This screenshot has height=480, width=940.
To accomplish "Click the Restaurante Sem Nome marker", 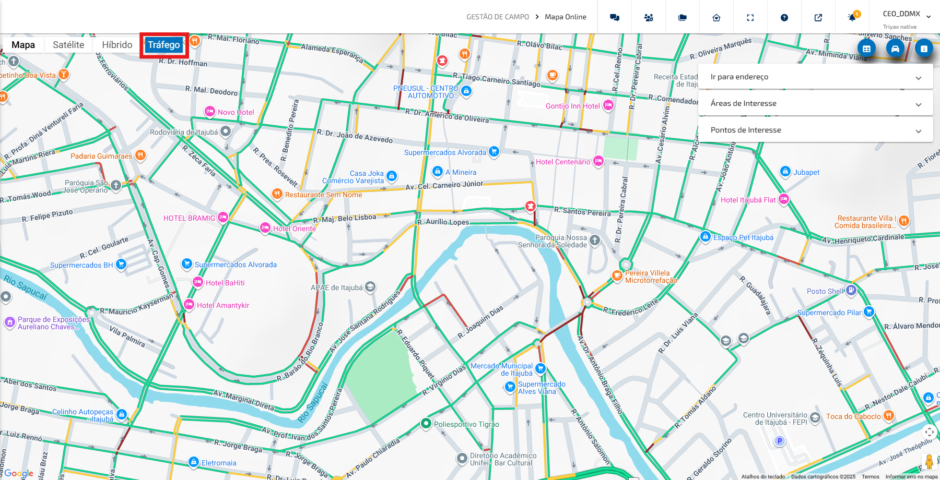I will click(277, 194).
